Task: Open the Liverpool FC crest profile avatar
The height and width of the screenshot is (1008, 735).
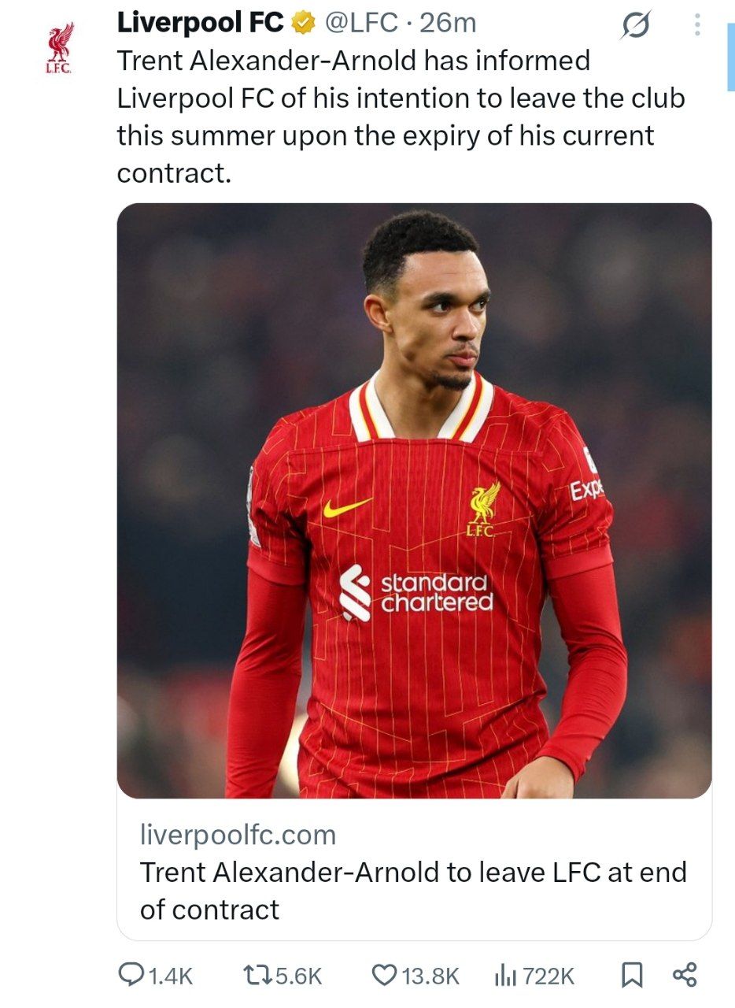Action: tap(60, 48)
